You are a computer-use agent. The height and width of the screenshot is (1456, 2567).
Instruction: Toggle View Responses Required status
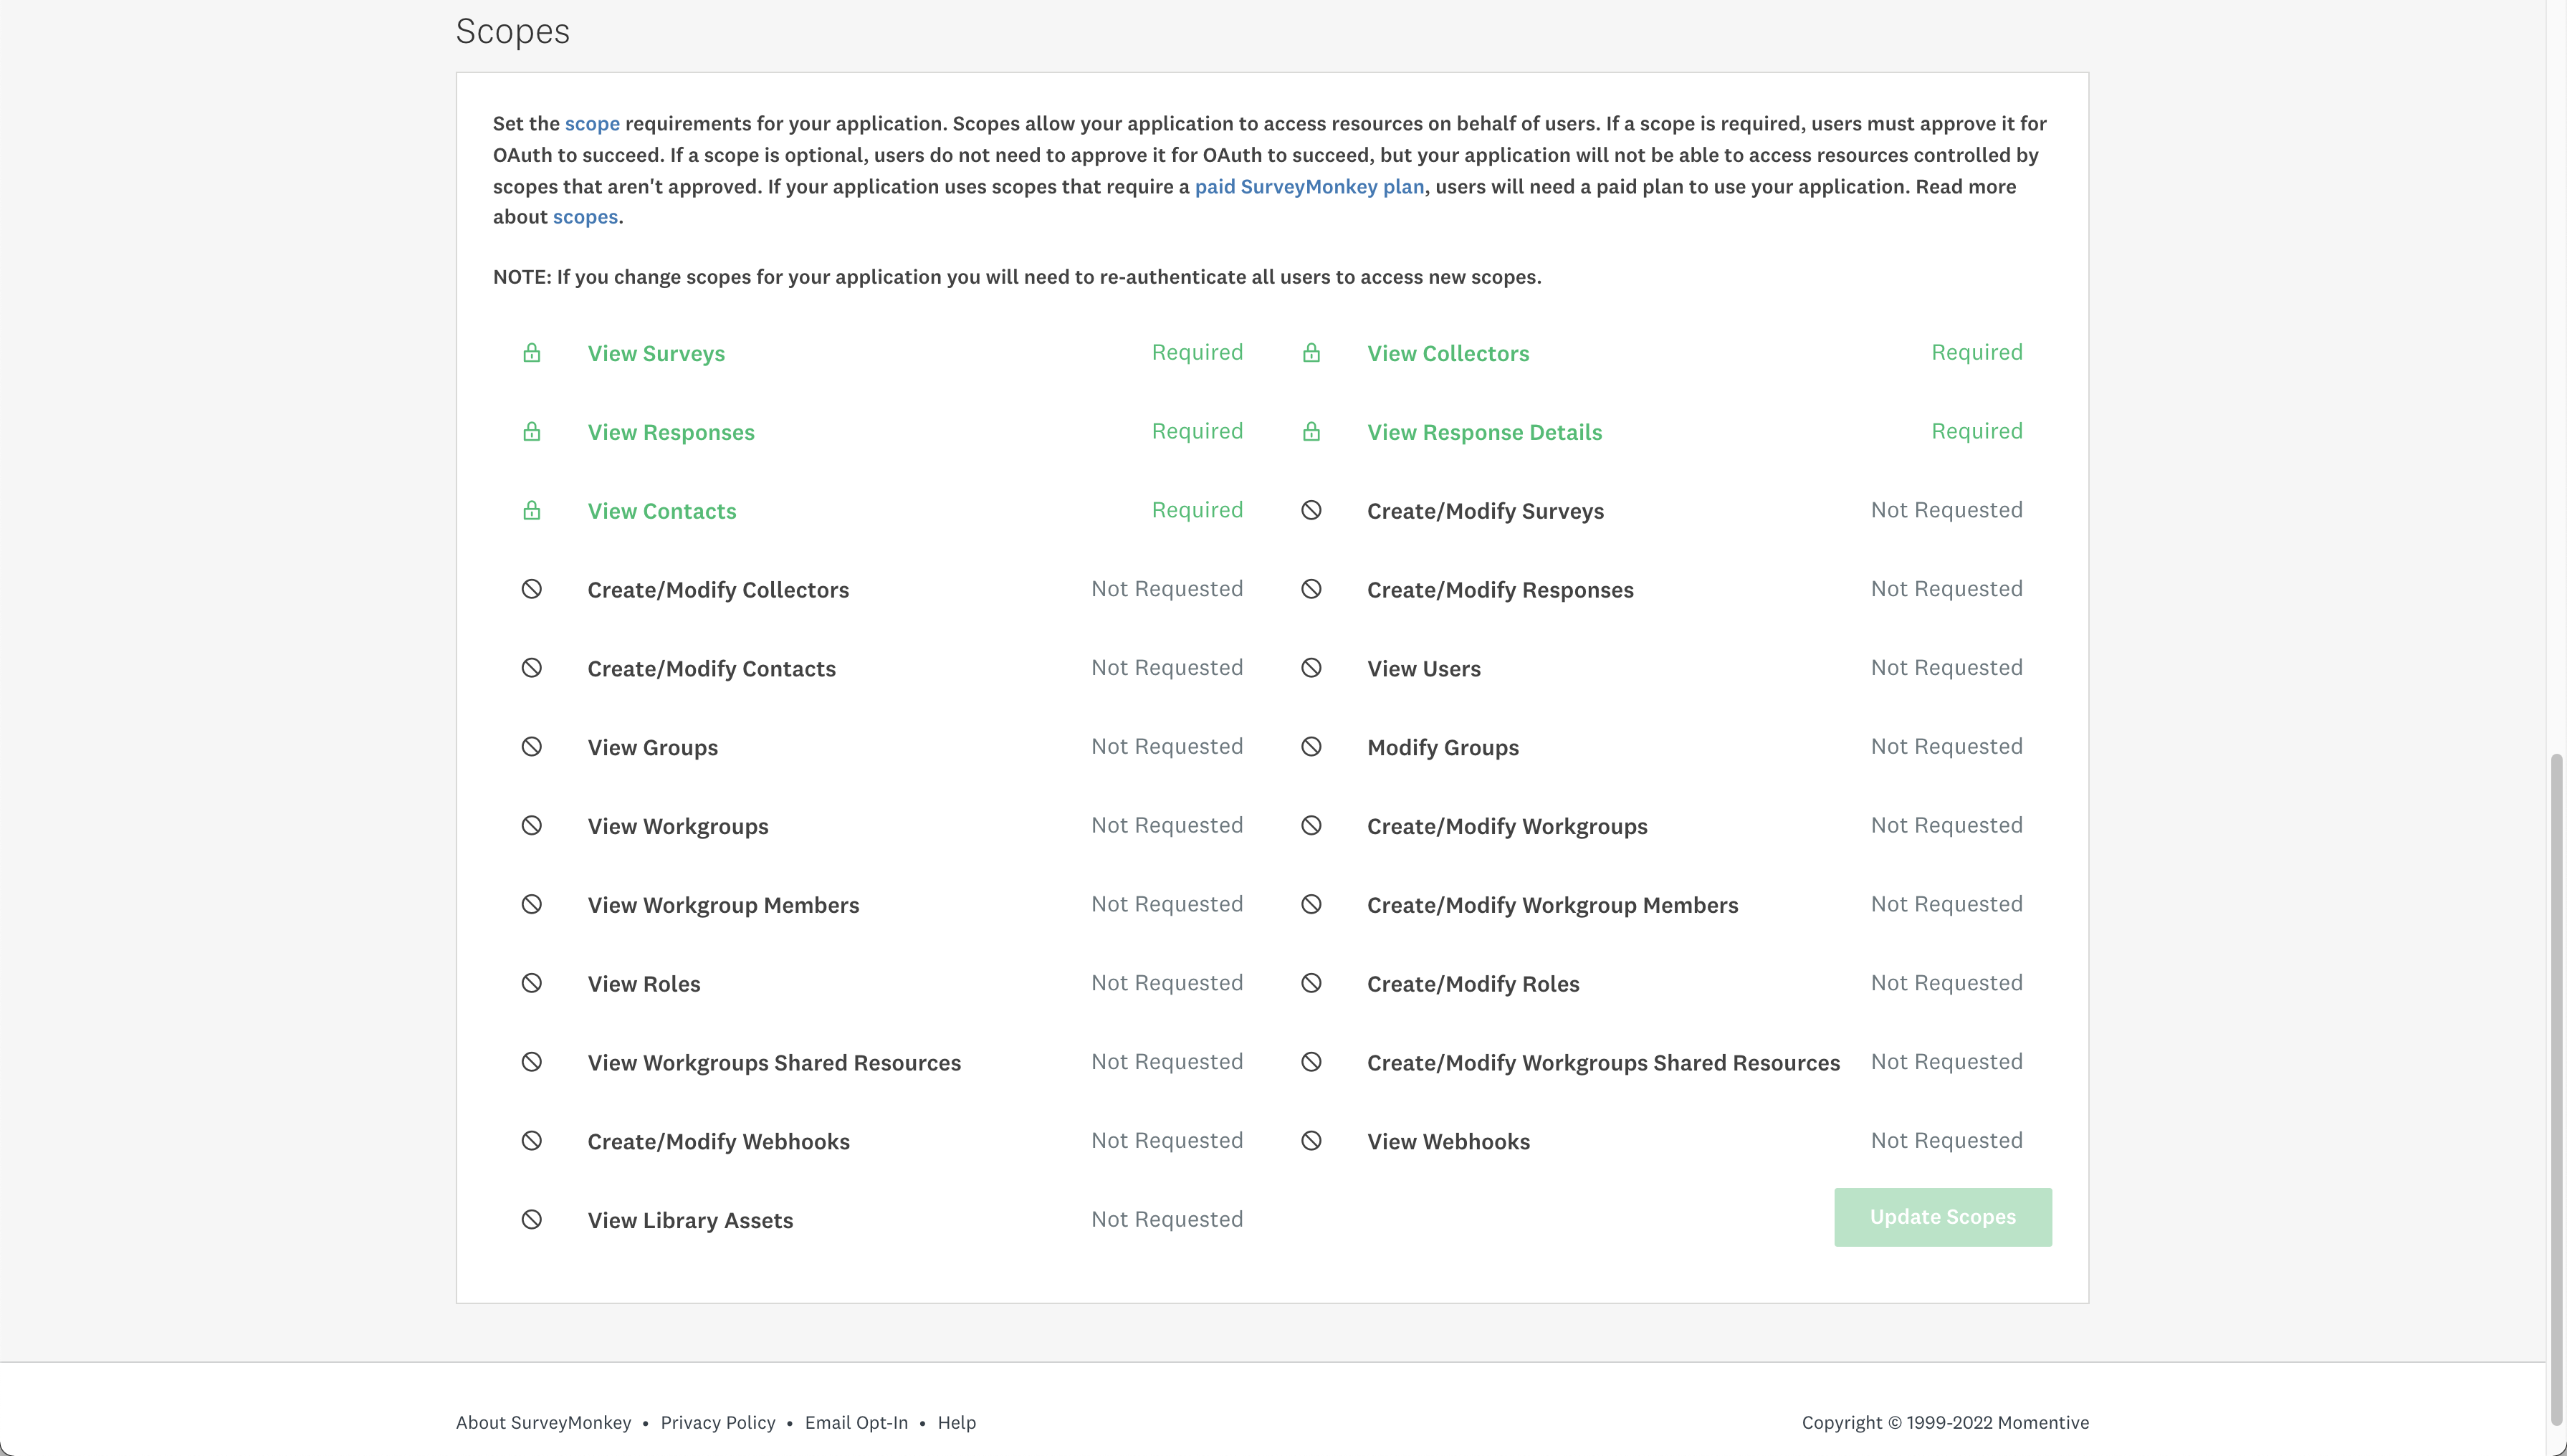click(x=1196, y=431)
